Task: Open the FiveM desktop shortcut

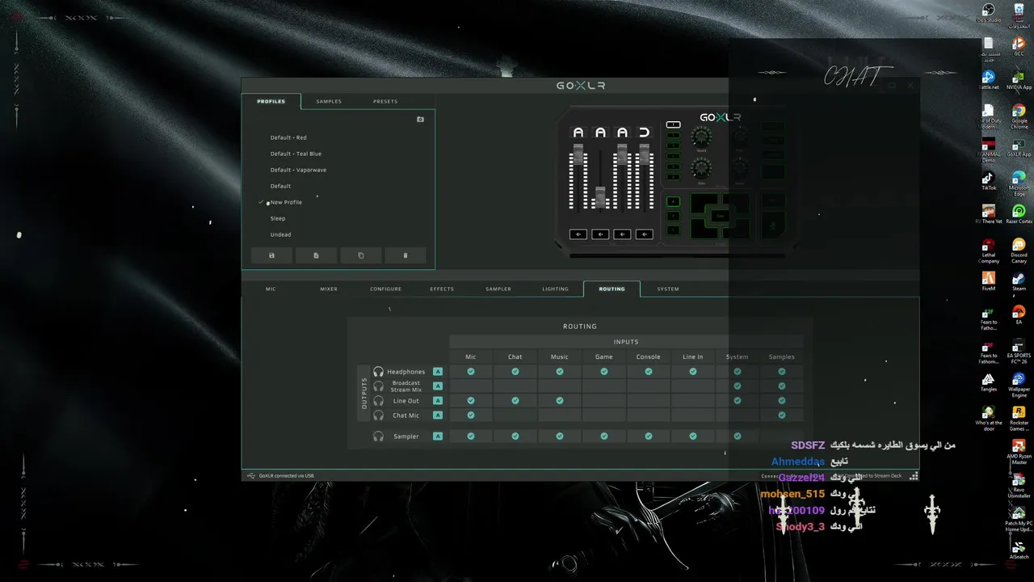Action: tap(988, 281)
